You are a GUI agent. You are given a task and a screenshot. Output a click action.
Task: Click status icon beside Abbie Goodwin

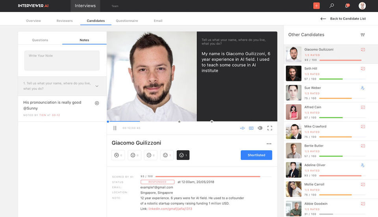pos(363,204)
